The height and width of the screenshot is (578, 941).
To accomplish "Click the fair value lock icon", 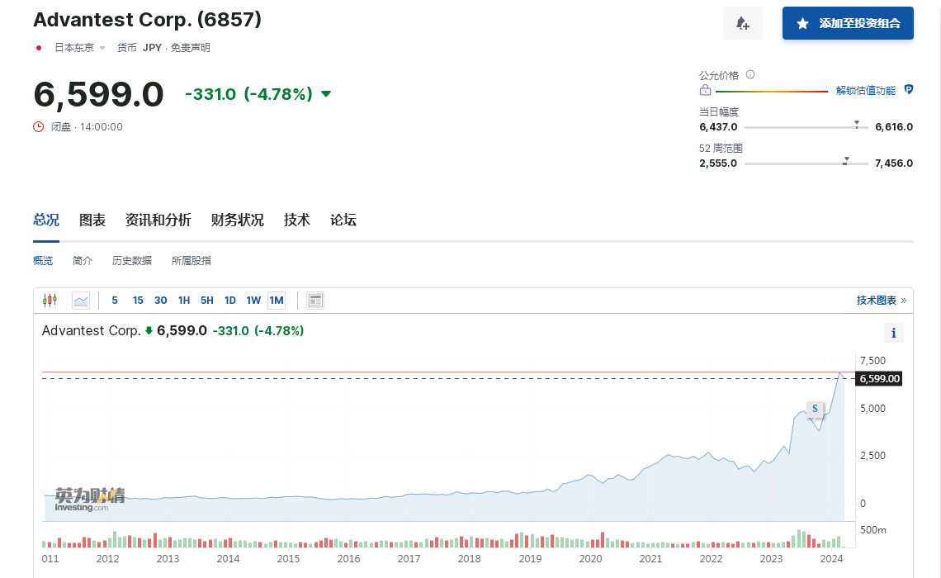I will tap(705, 91).
